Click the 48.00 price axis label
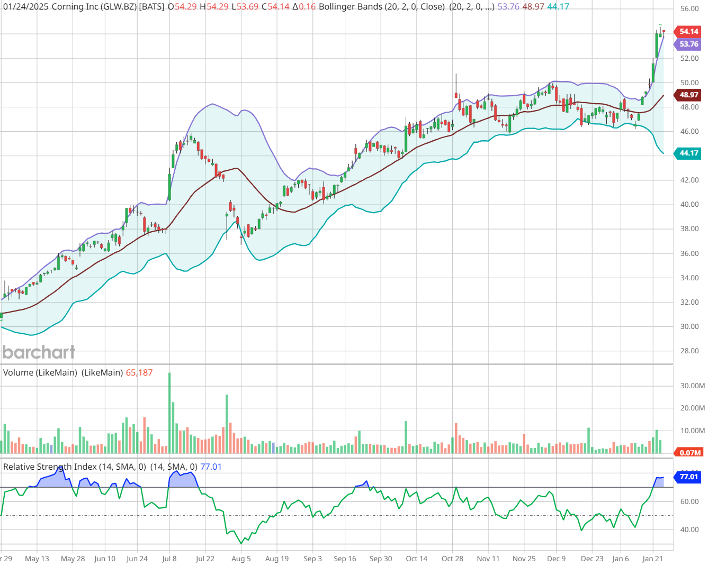The height and width of the screenshot is (567, 708). (x=689, y=107)
